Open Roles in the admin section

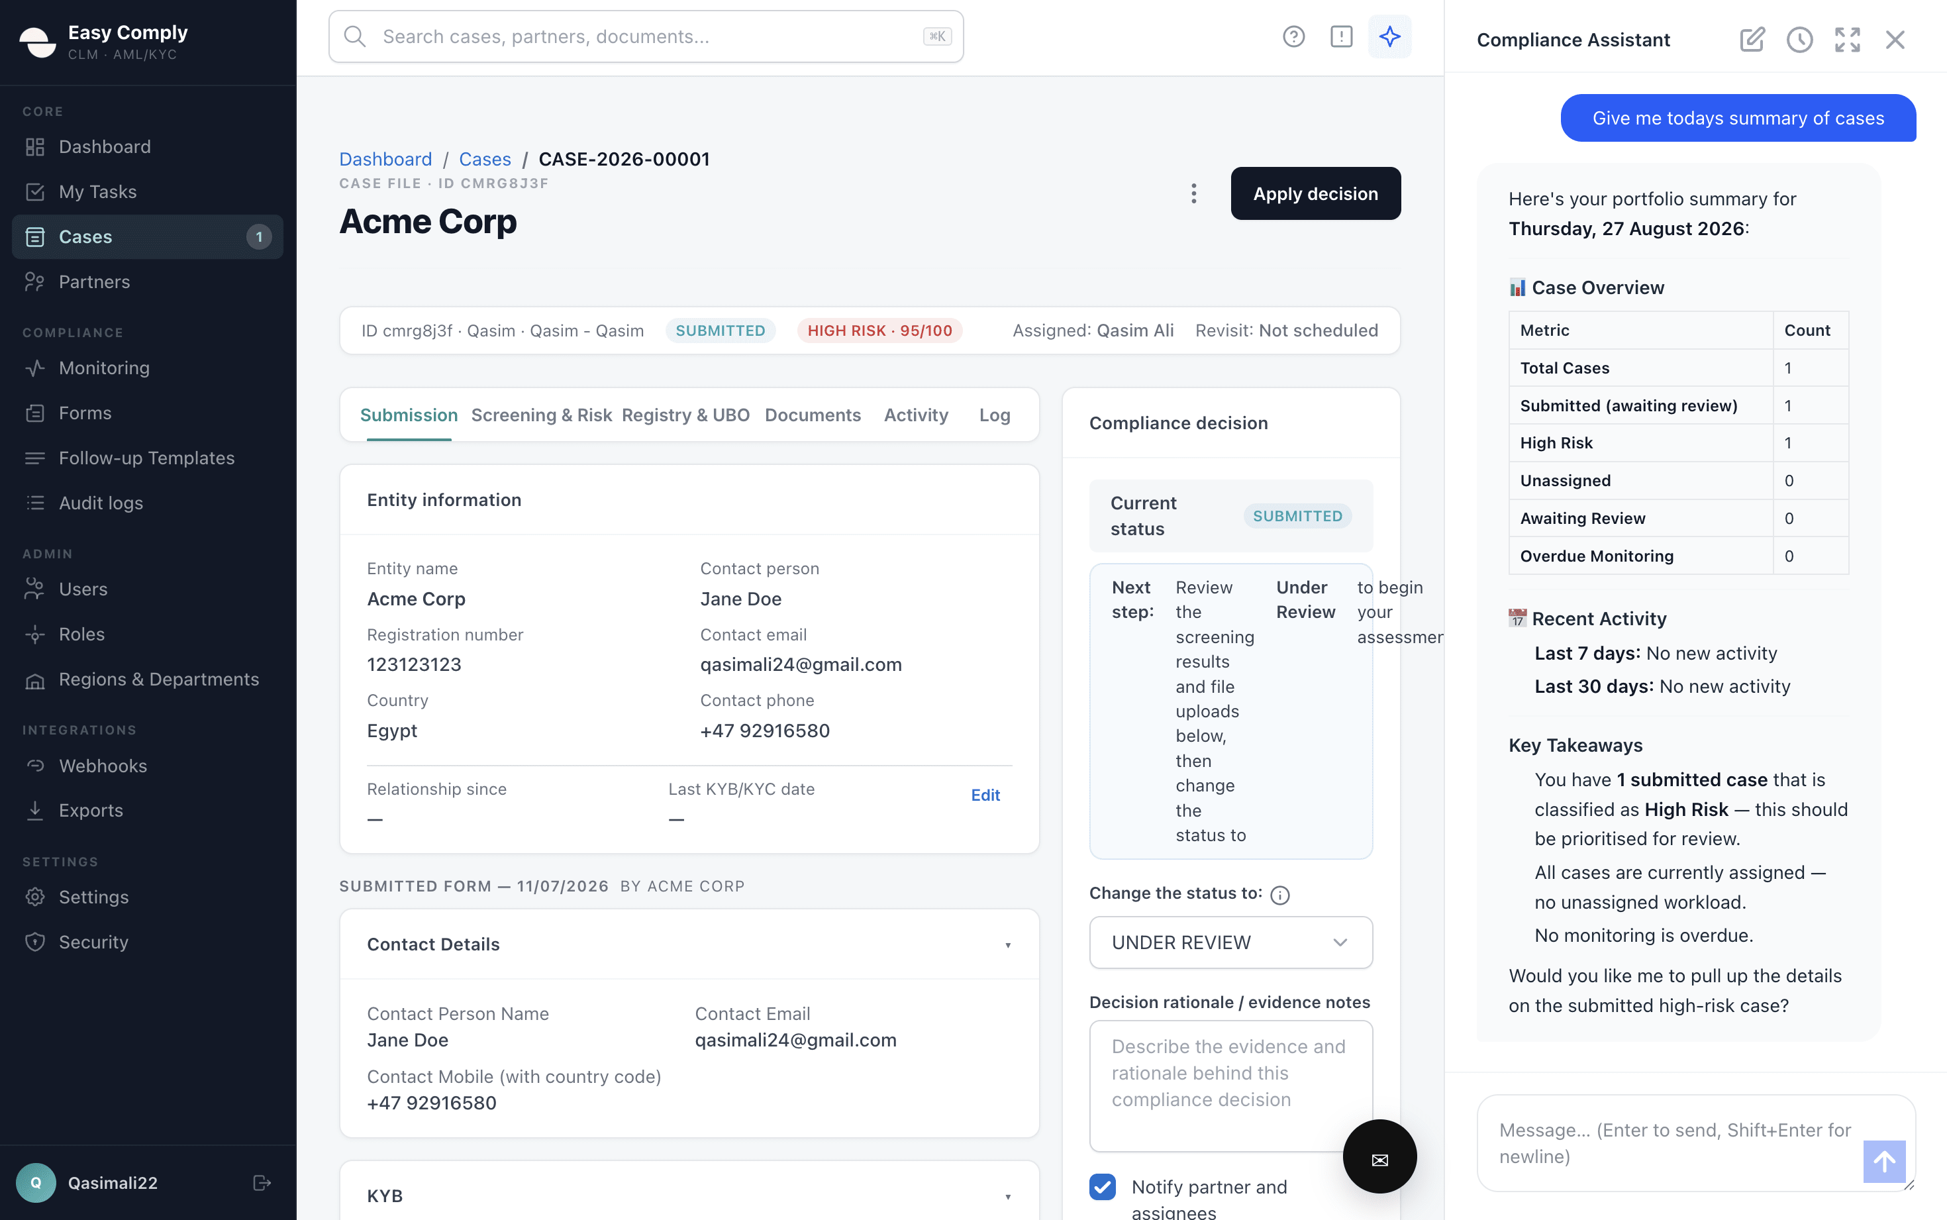pos(148,635)
